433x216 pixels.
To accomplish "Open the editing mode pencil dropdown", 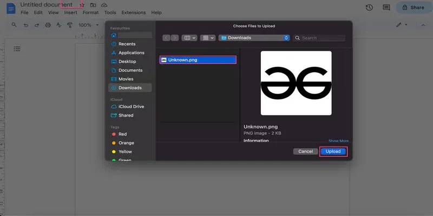I will tap(402, 25).
